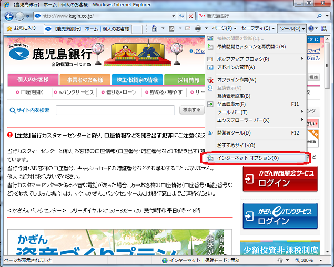This screenshot has width=334, height=267.
Task: Open the ページ(P) menu
Action: tap(224, 28)
